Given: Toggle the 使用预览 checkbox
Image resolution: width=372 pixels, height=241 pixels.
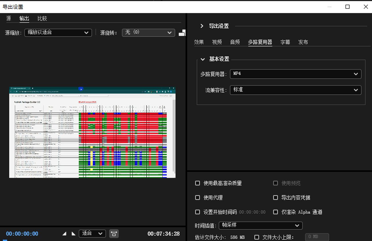Looking at the screenshot, I should [x=275, y=183].
